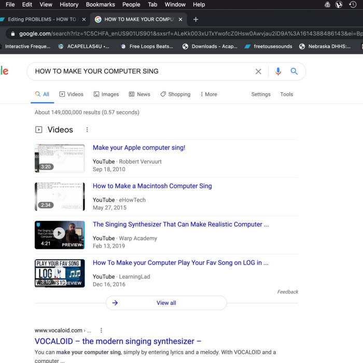
Task: Open the Bookmarks menu in menu bar
Action: pyautogui.click(x=100, y=5)
